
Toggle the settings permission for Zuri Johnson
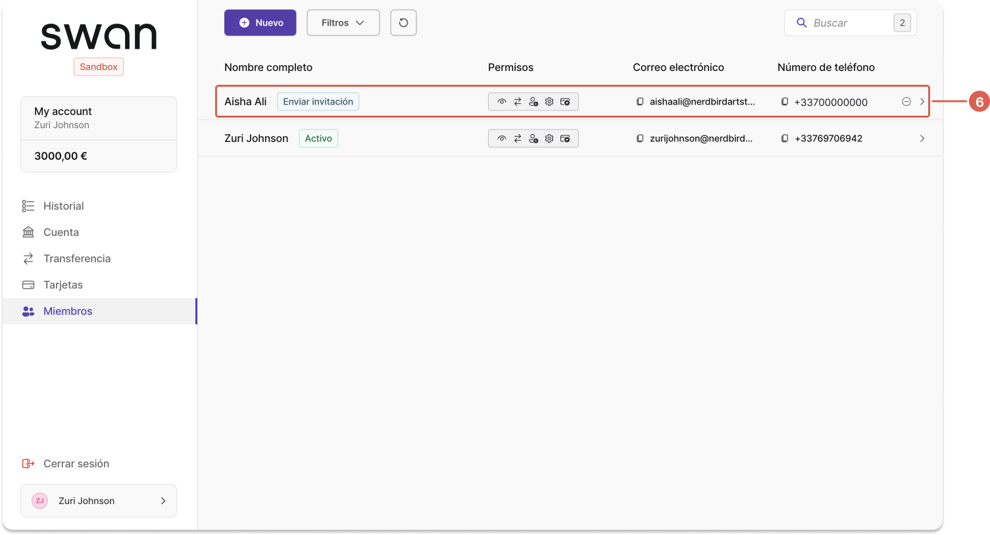tap(549, 138)
